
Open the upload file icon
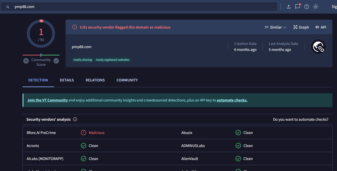click(x=289, y=7)
